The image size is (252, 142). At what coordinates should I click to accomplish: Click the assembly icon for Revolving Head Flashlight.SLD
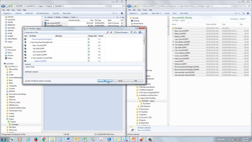point(25,42)
